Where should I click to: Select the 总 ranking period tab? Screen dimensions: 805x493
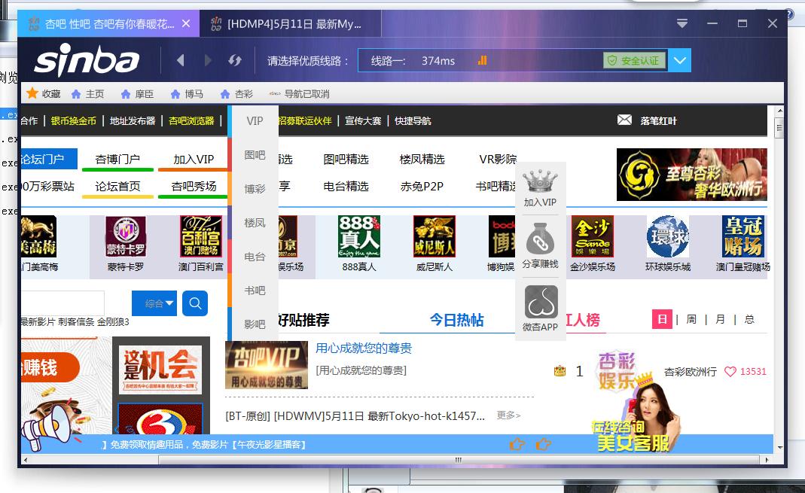pos(749,319)
